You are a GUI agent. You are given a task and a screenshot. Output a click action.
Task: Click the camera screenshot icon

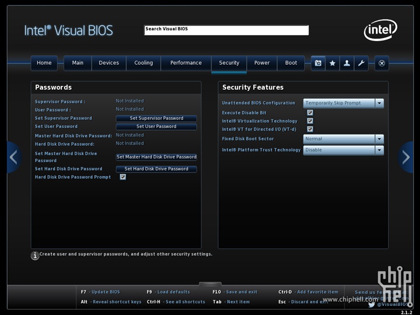tap(318, 63)
